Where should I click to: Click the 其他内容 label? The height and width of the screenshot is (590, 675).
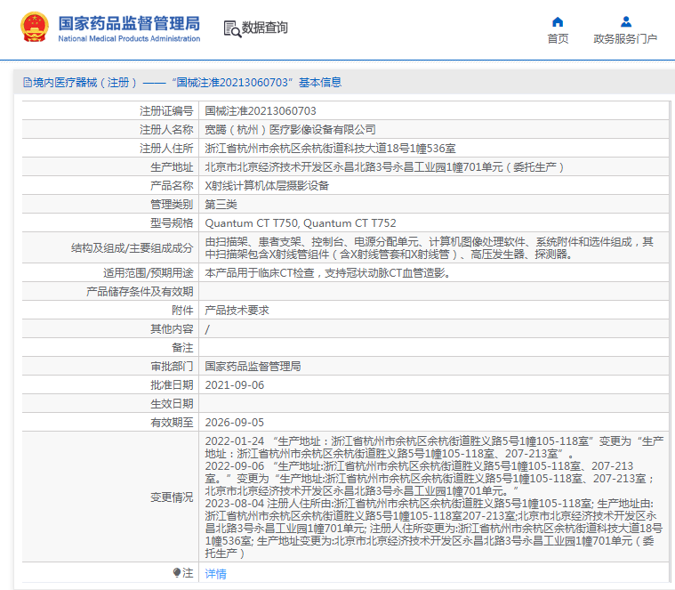(x=172, y=329)
